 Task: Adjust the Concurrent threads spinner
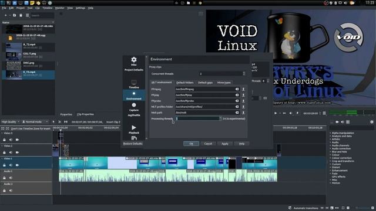(x=222, y=74)
